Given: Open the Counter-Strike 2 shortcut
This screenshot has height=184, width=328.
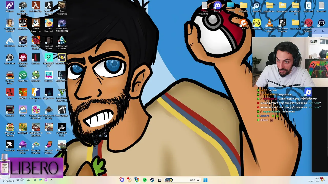Looking at the screenshot, I should (36, 95).
